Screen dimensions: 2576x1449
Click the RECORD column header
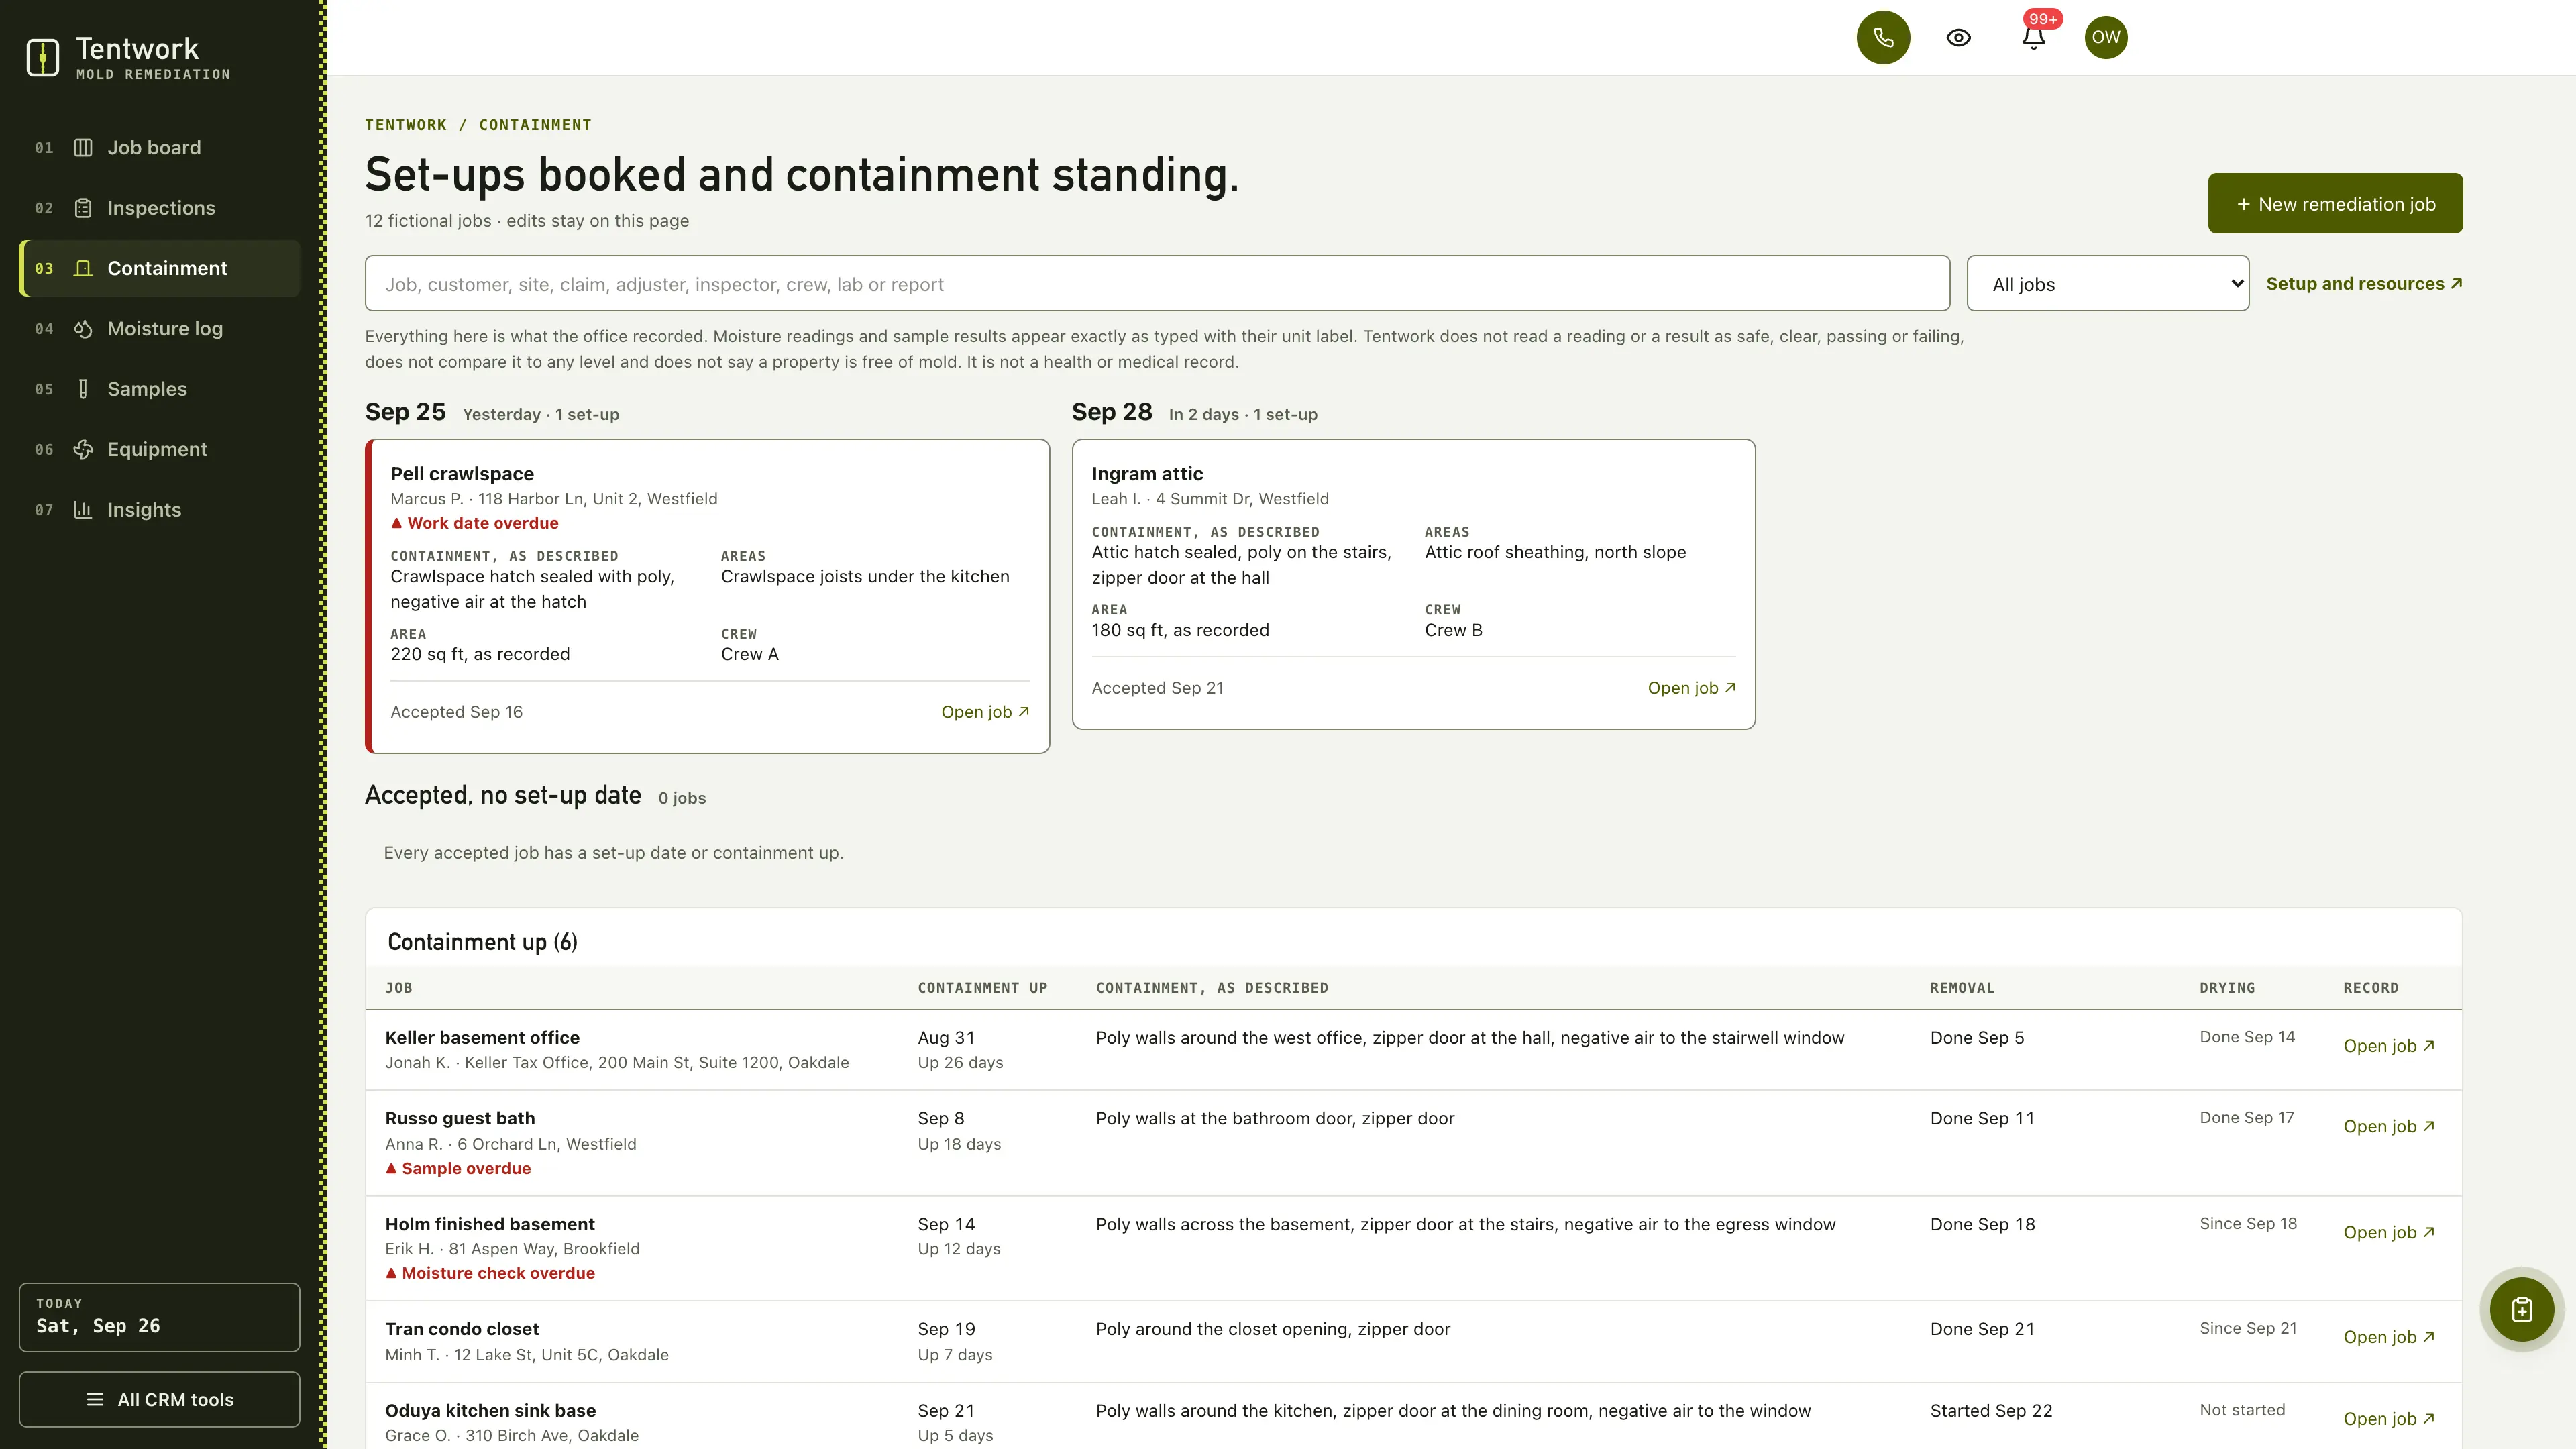2370,988
